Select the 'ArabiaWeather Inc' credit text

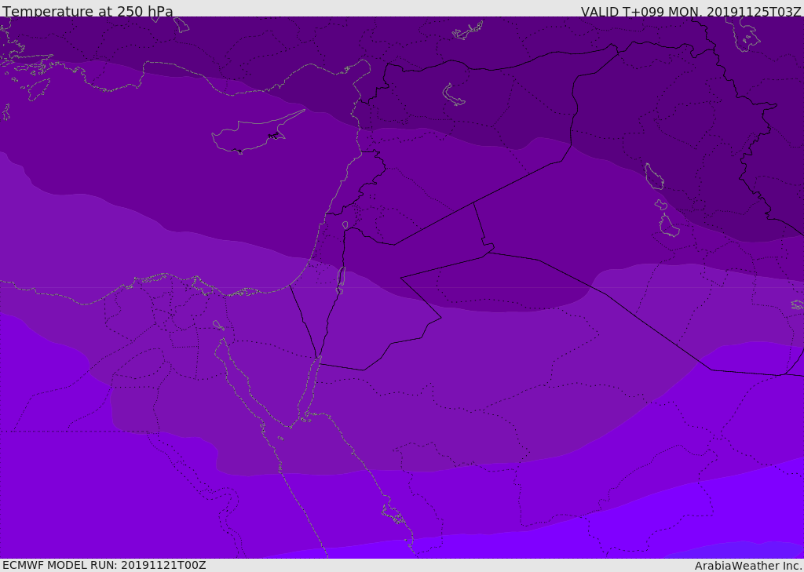pyautogui.click(x=748, y=566)
